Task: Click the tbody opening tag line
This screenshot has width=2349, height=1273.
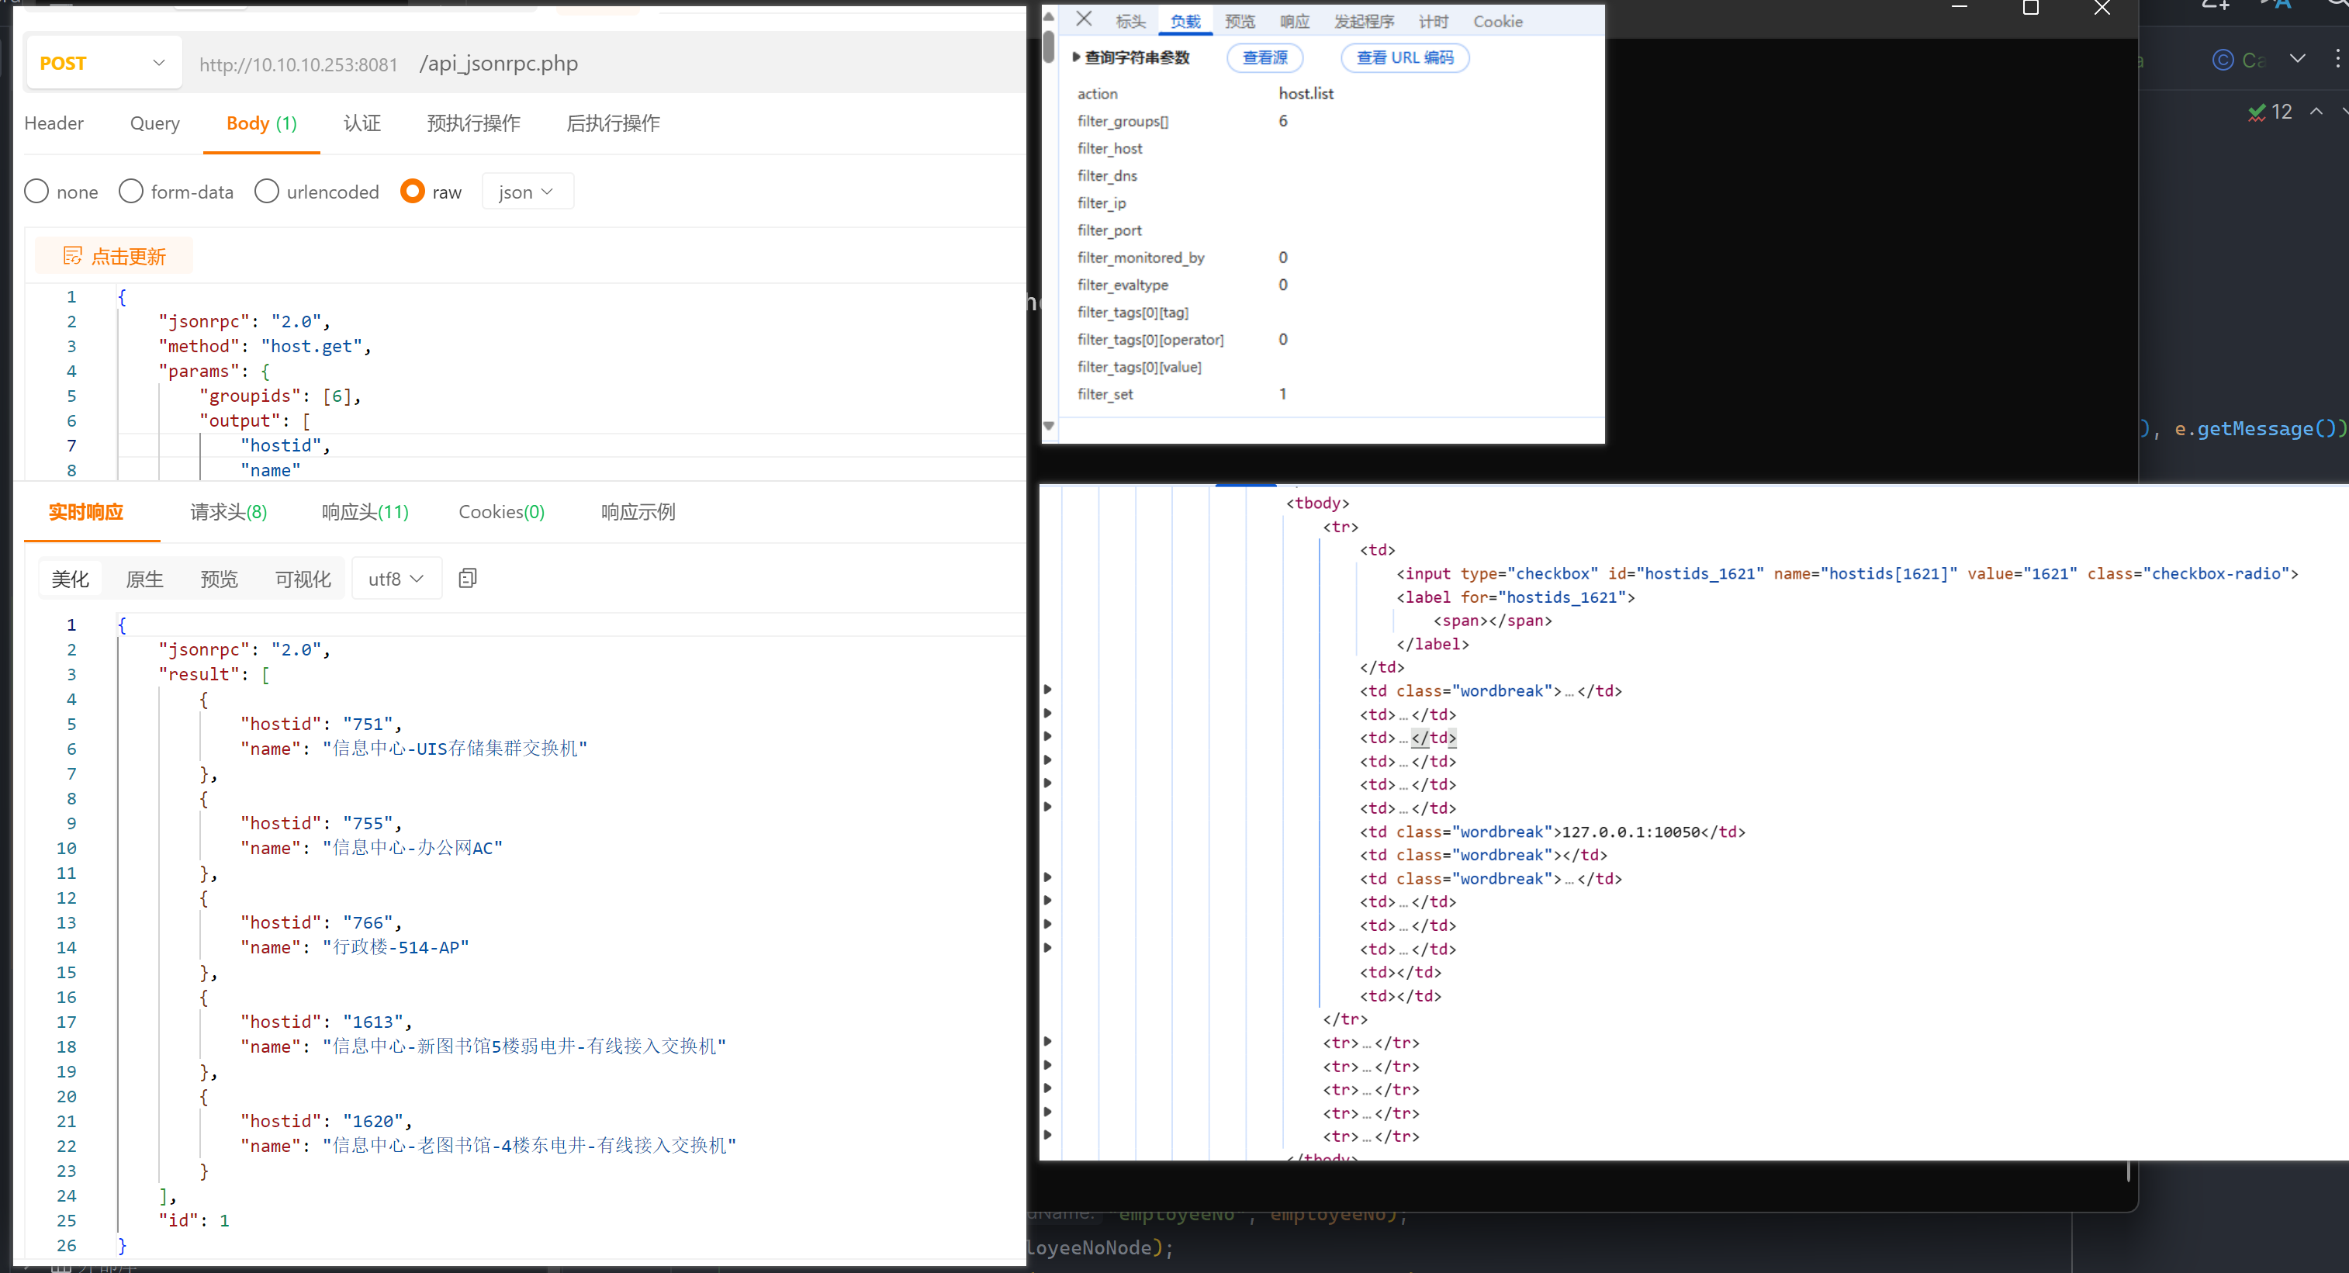Action: pyautogui.click(x=1318, y=503)
